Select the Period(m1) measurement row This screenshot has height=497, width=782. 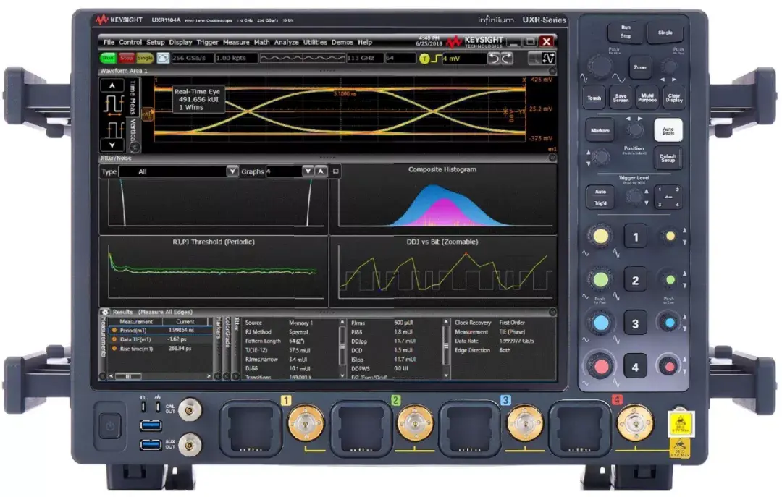point(159,331)
